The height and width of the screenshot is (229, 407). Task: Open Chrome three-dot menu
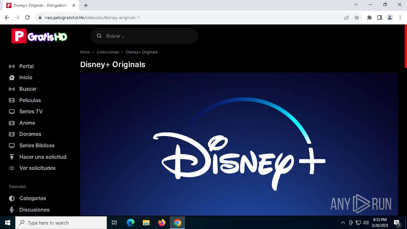400,17
